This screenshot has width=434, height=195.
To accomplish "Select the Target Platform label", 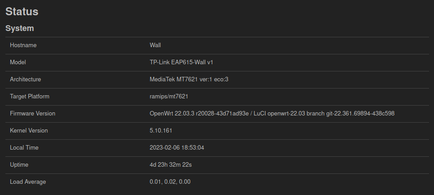I will [30, 97].
